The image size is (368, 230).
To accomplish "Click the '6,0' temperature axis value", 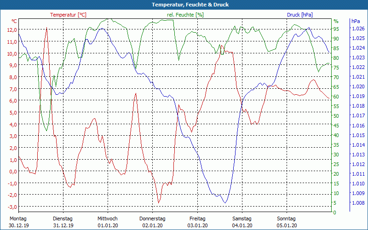I will pos(13,101).
